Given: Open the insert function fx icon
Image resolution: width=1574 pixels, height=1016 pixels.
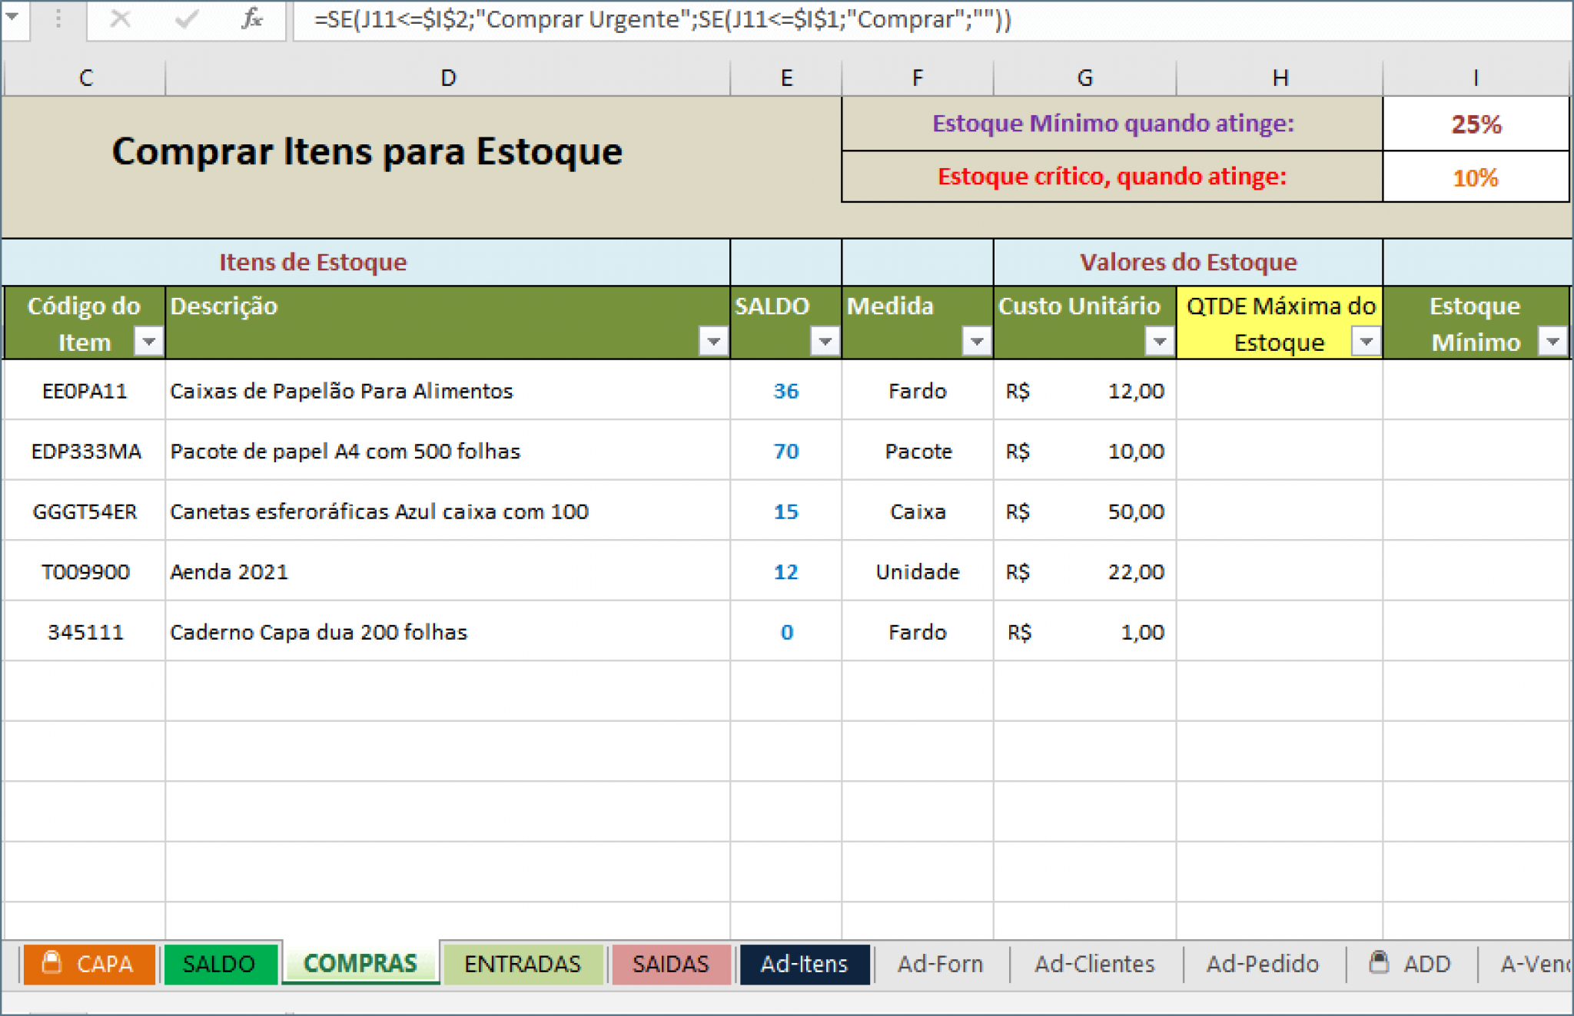Looking at the screenshot, I should (252, 18).
